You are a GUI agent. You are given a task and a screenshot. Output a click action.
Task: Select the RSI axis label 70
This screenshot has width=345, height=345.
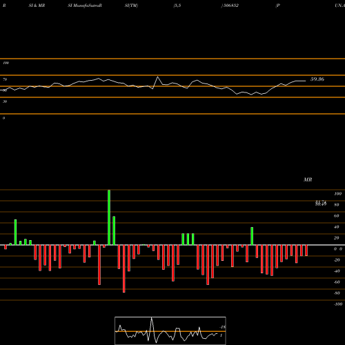click(5, 79)
